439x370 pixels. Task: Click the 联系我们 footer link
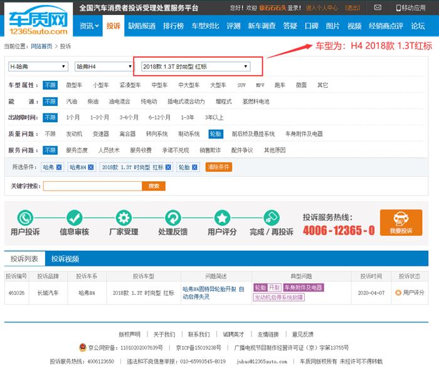(199, 334)
